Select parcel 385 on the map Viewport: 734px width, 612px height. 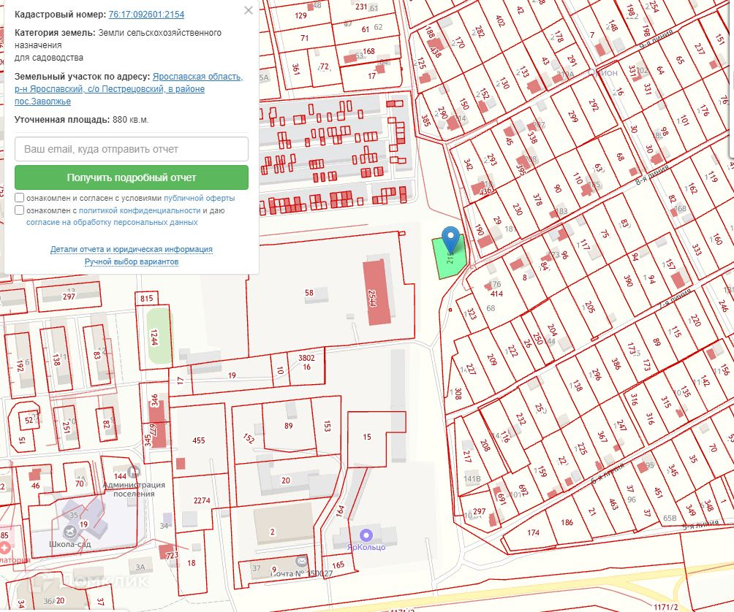(x=425, y=121)
